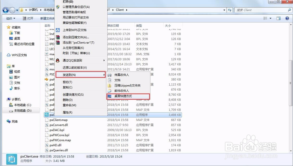Choose 还原以前的版本(V) menu entry
The height and width of the screenshot is (166, 293).
[81, 67]
